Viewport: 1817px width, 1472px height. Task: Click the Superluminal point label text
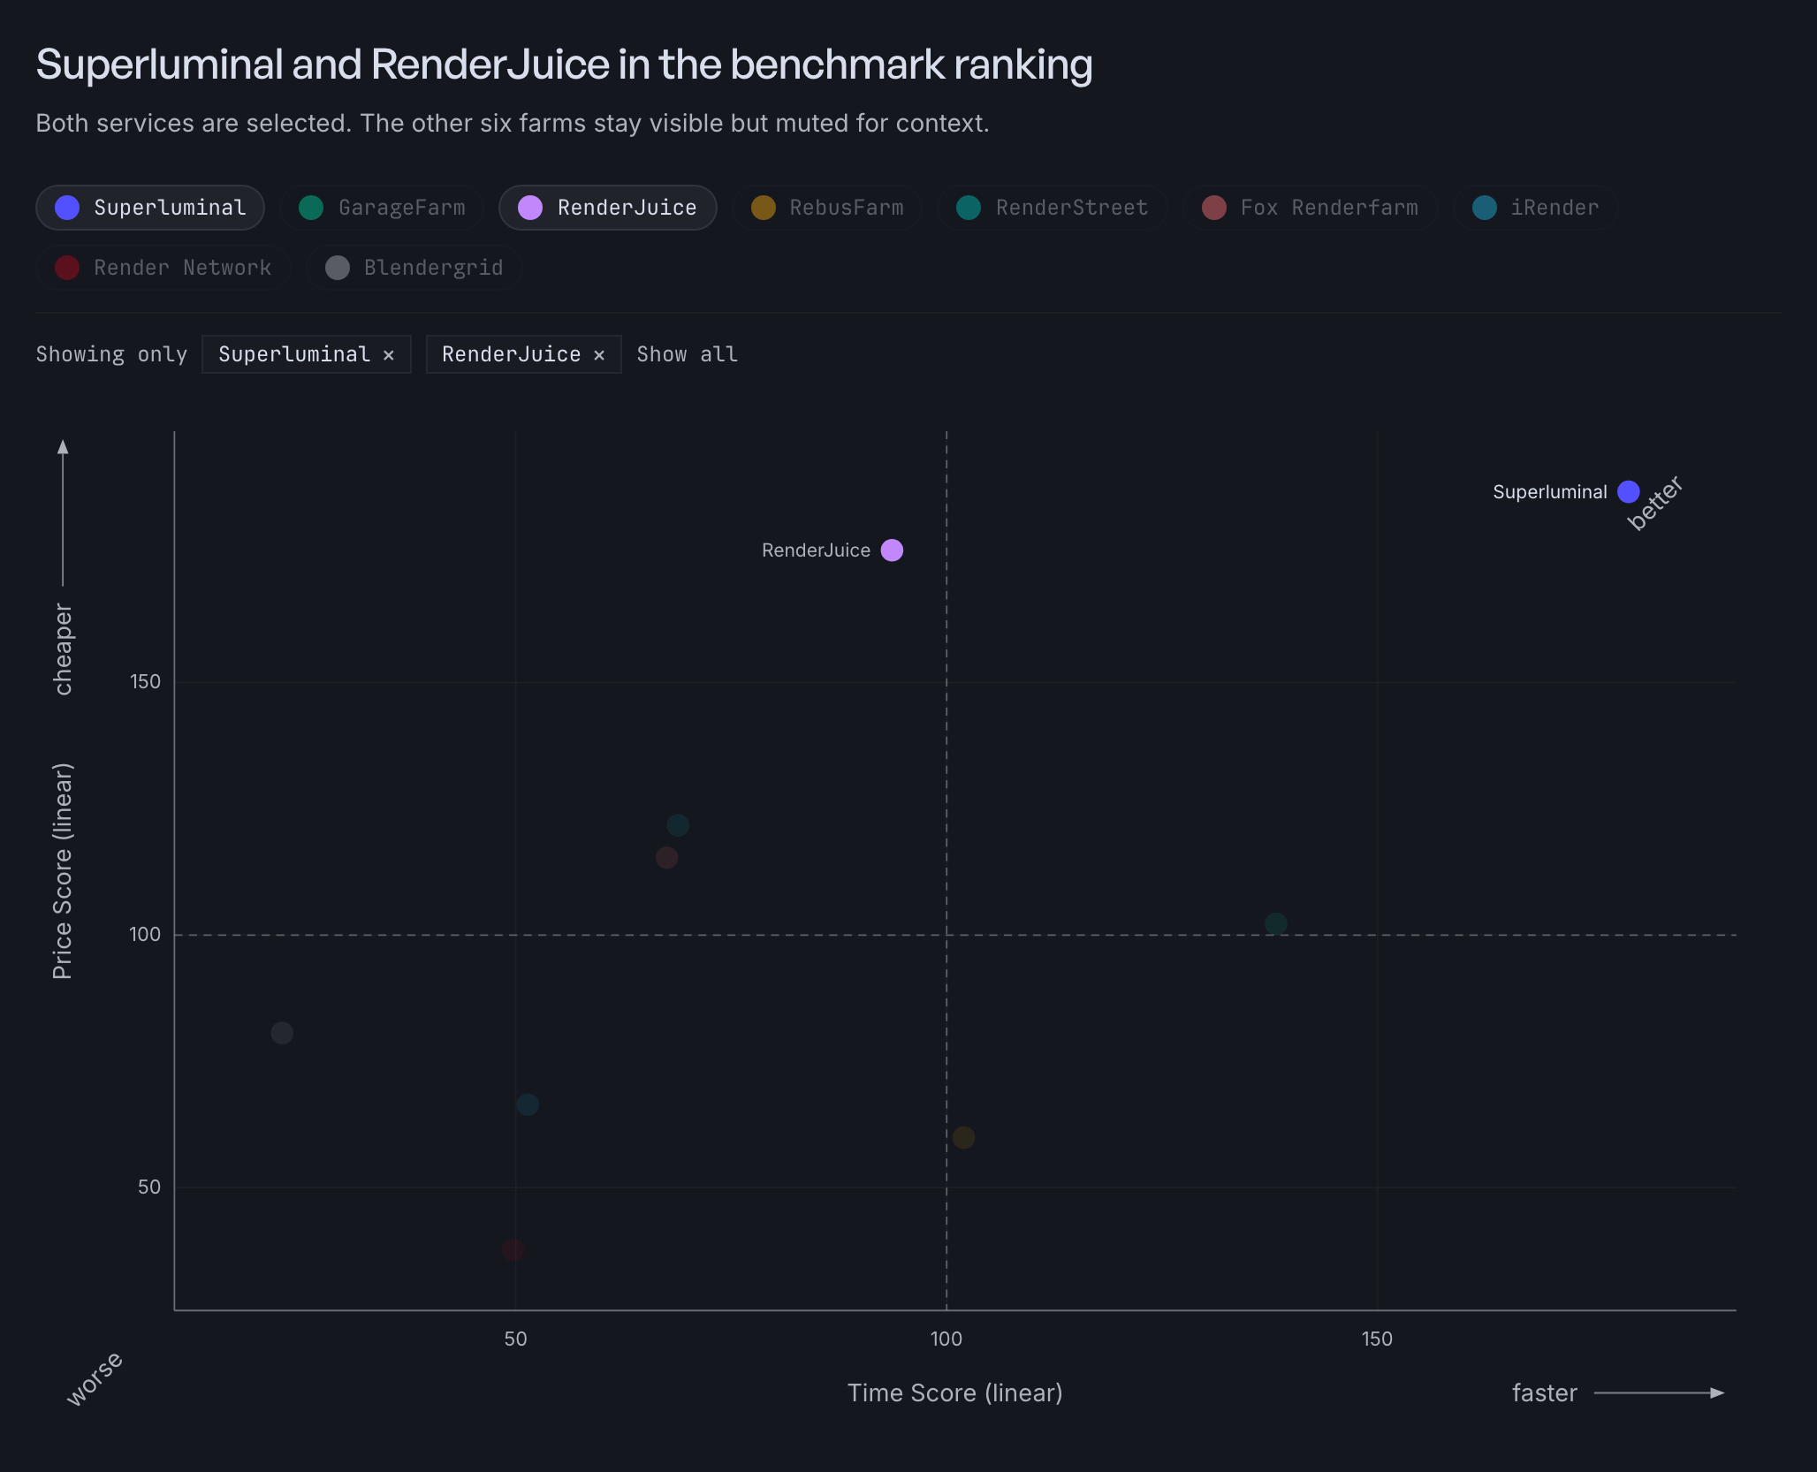(x=1550, y=492)
